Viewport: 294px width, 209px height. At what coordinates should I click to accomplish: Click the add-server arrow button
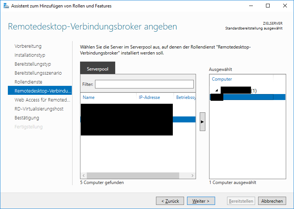click(202, 122)
